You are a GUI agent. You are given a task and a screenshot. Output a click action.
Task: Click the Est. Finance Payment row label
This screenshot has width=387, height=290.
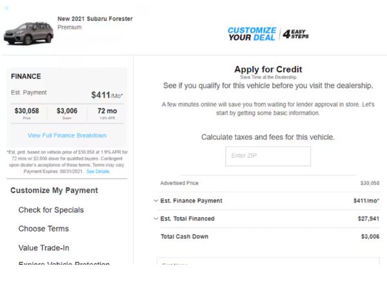coord(192,200)
